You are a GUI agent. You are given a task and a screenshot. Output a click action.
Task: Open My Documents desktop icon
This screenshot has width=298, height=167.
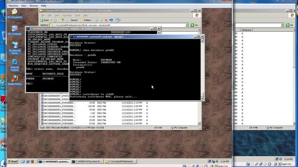tap(14, 13)
